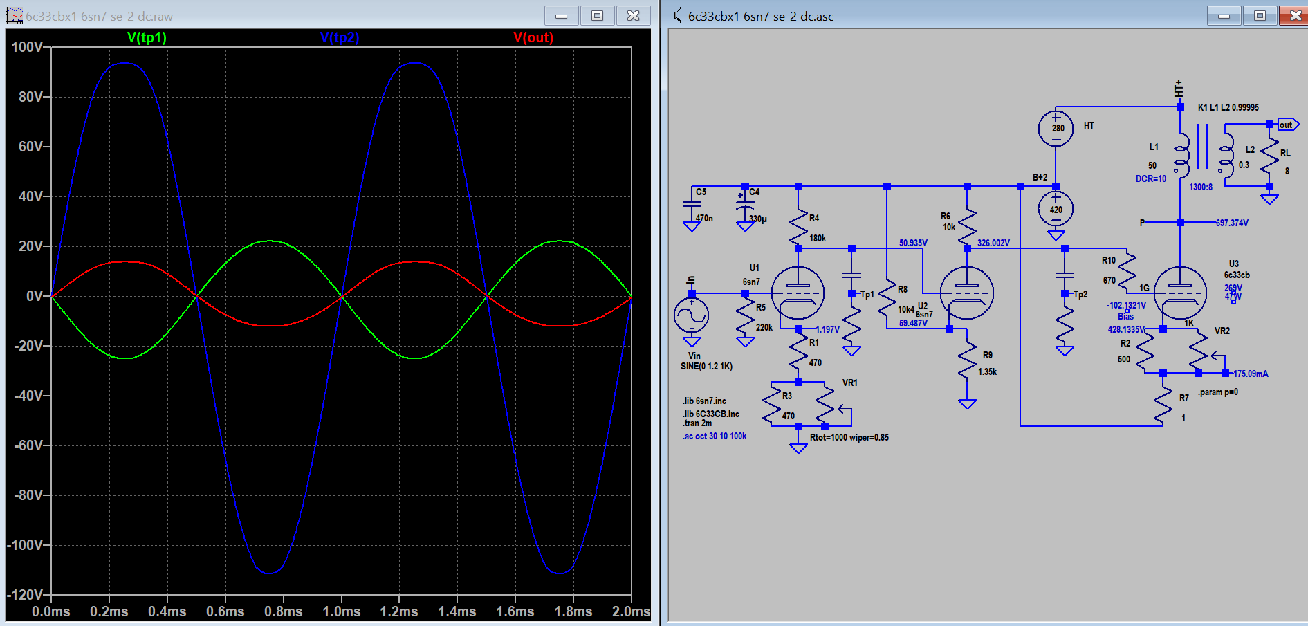The height and width of the screenshot is (626, 1308).
Task: Click the 1.197V cathode voltage label
Action: (x=827, y=329)
